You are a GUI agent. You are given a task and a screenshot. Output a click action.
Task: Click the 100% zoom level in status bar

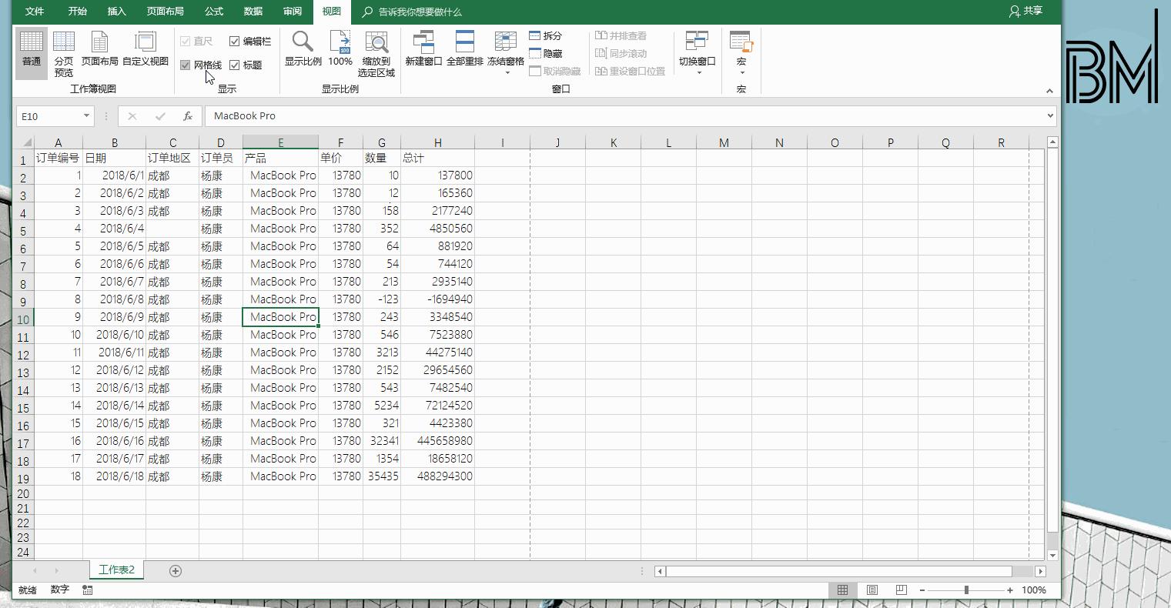point(1033,590)
